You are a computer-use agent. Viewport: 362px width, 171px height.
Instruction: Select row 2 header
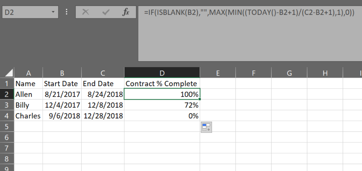(7, 94)
